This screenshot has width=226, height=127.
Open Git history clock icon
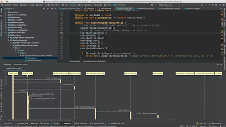(x=212, y=5)
